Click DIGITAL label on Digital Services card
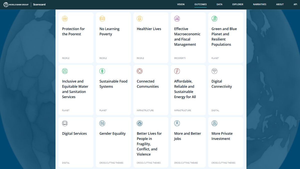The width and height of the screenshot is (300, 169). pyautogui.click(x=66, y=163)
